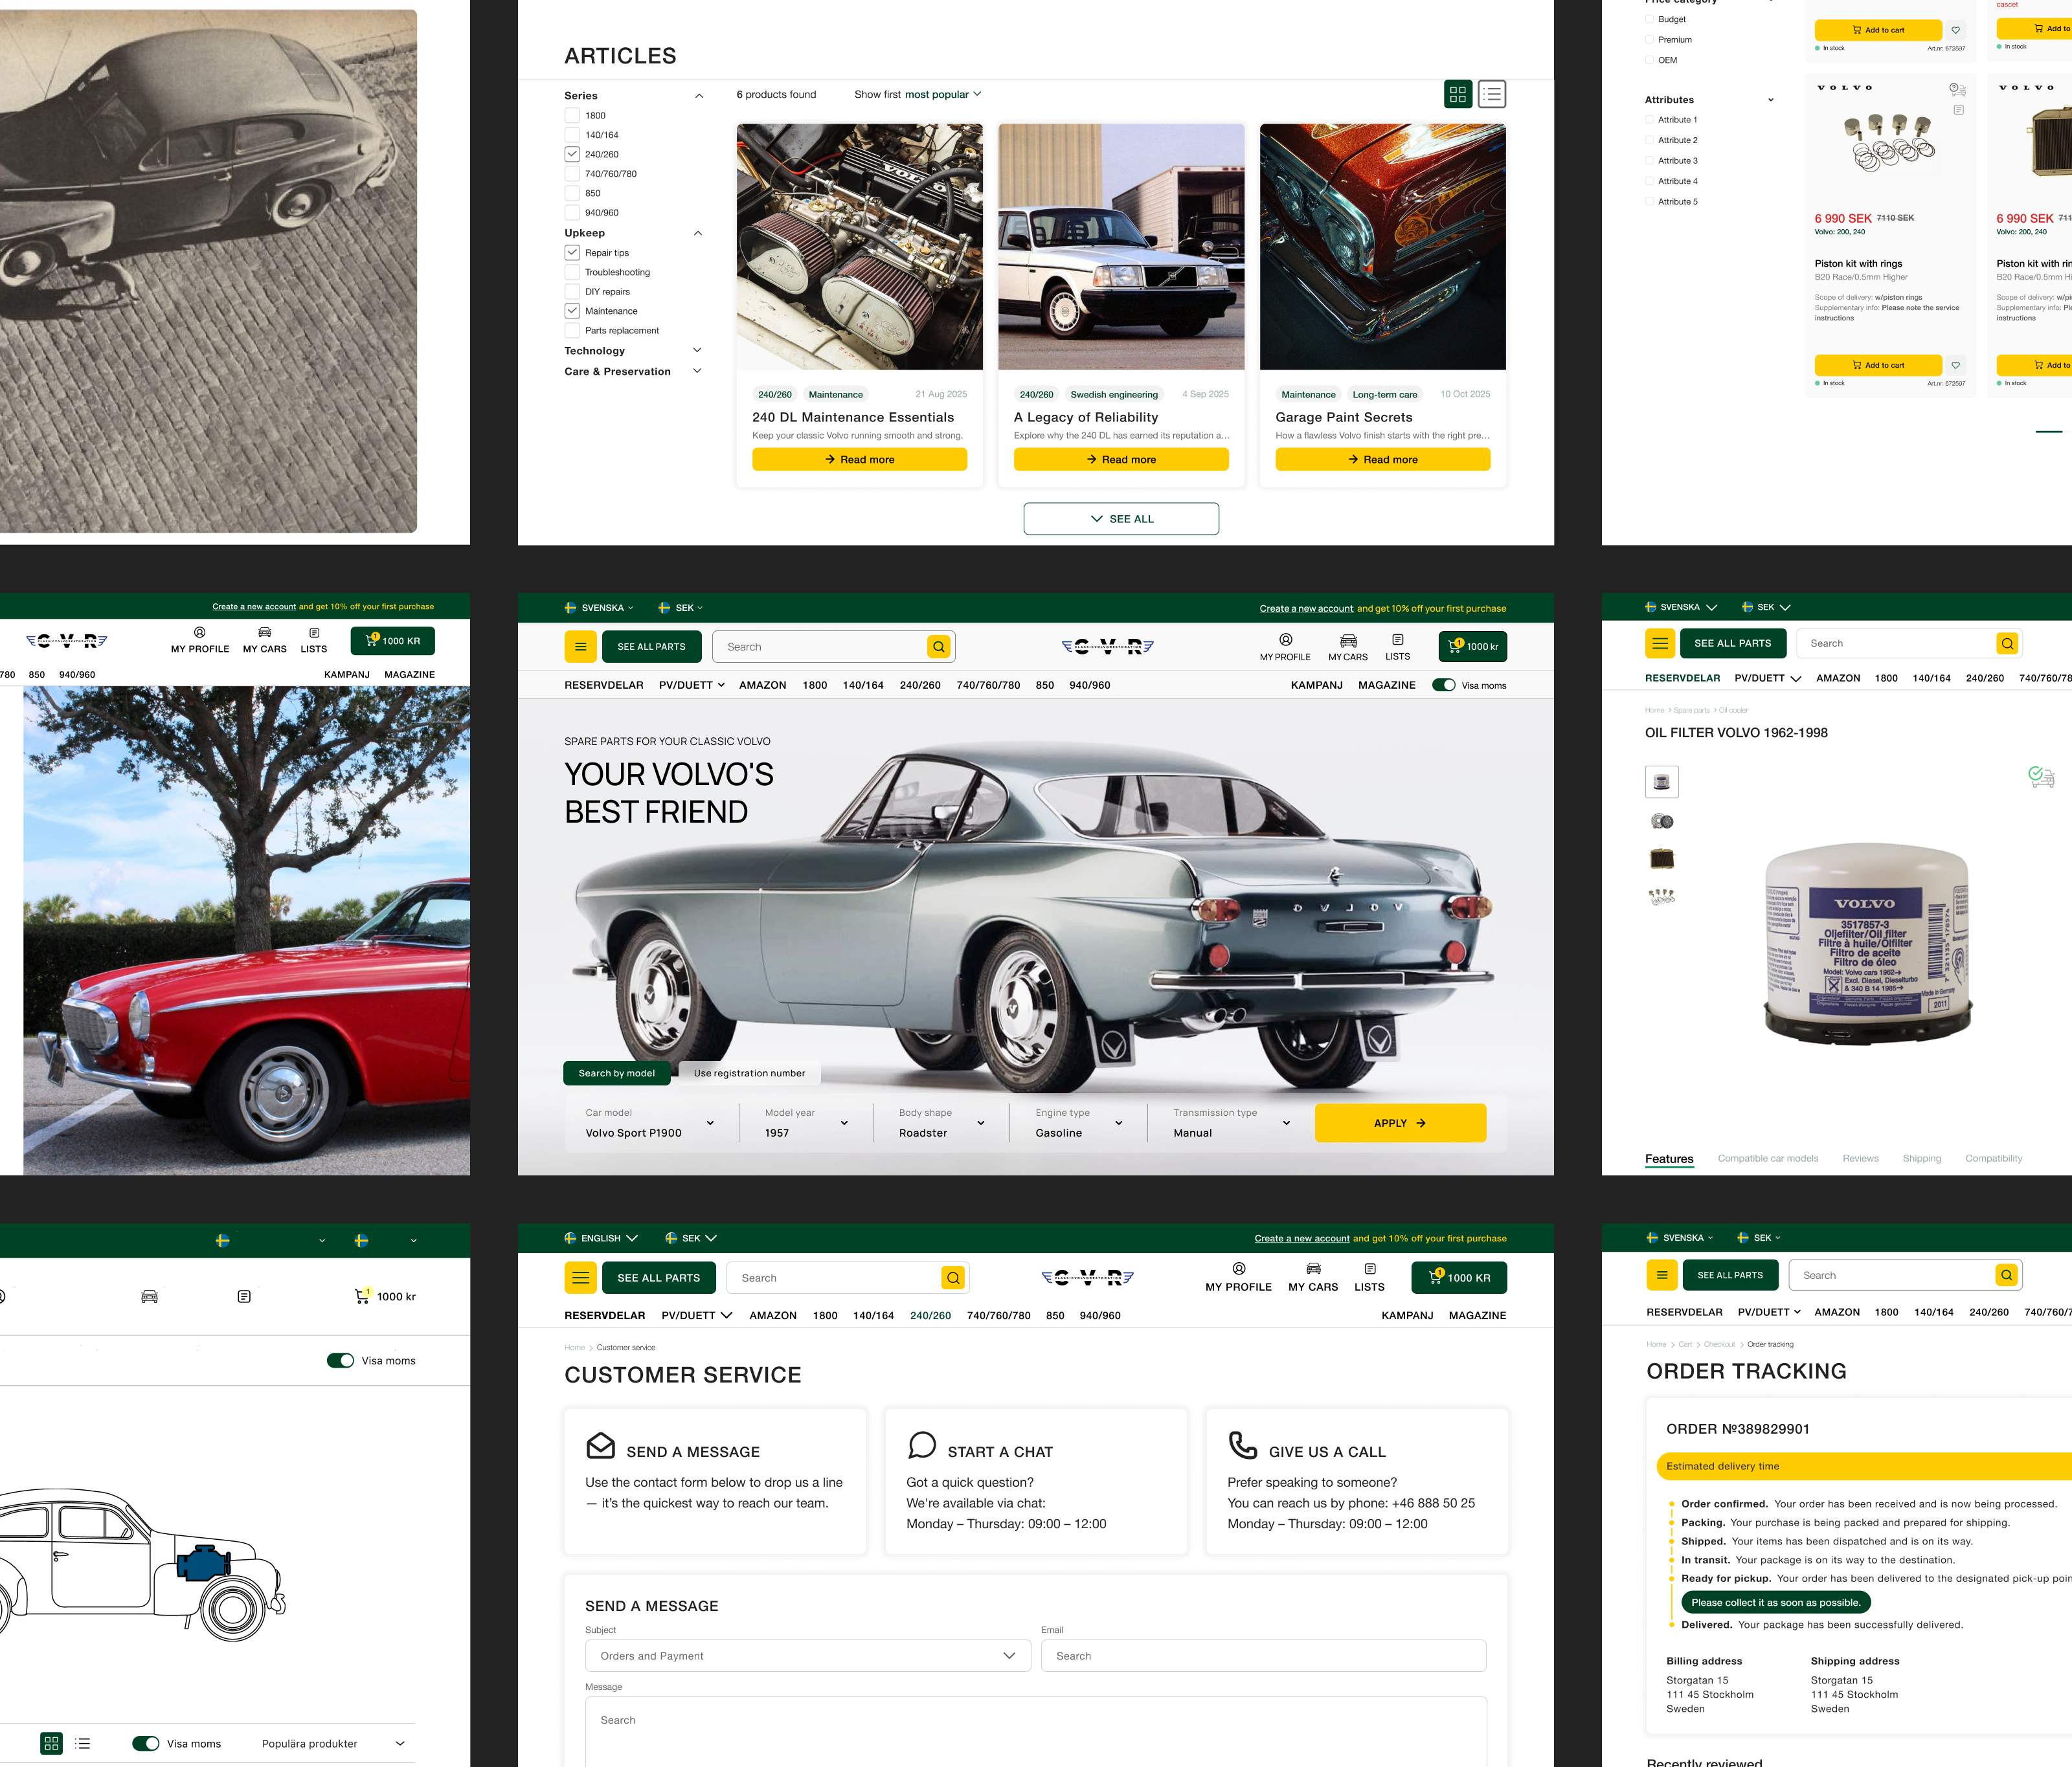Open Lists on Customer Service page
Screen dimensions: 2072x1767
coord(1369,1277)
